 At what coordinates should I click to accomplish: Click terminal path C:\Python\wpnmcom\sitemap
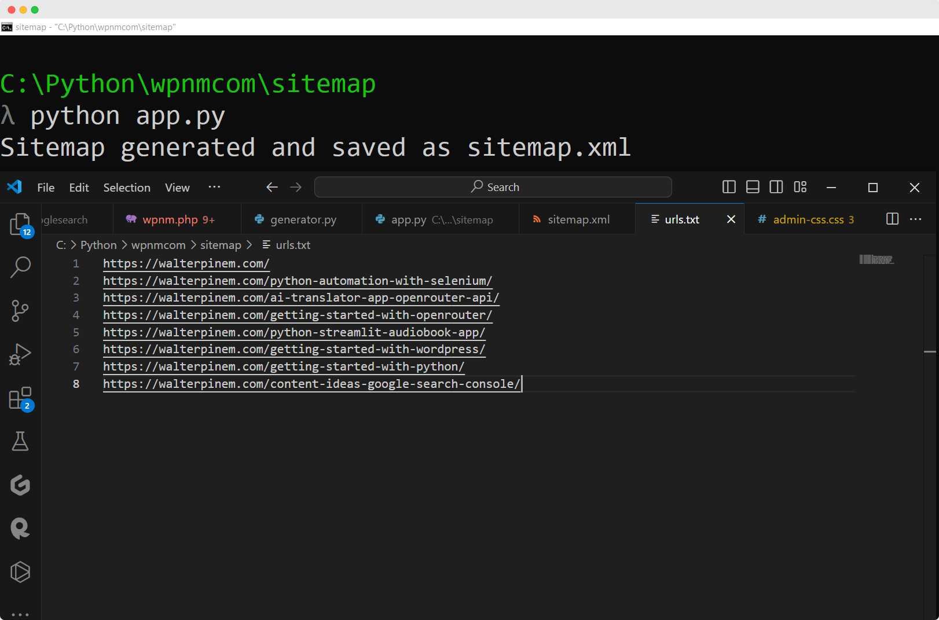point(188,84)
